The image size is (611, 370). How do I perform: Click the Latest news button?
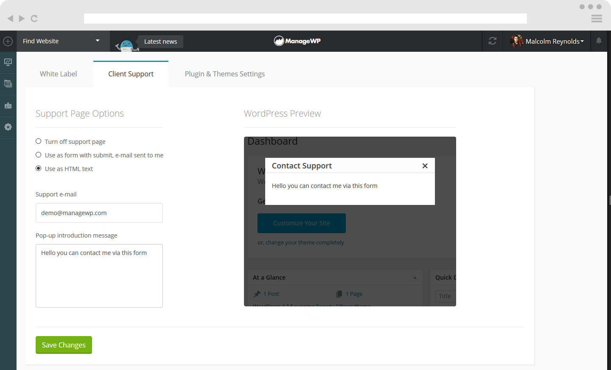pos(160,42)
